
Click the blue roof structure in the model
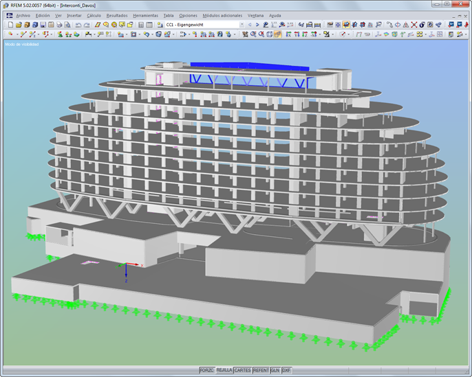[x=250, y=67]
